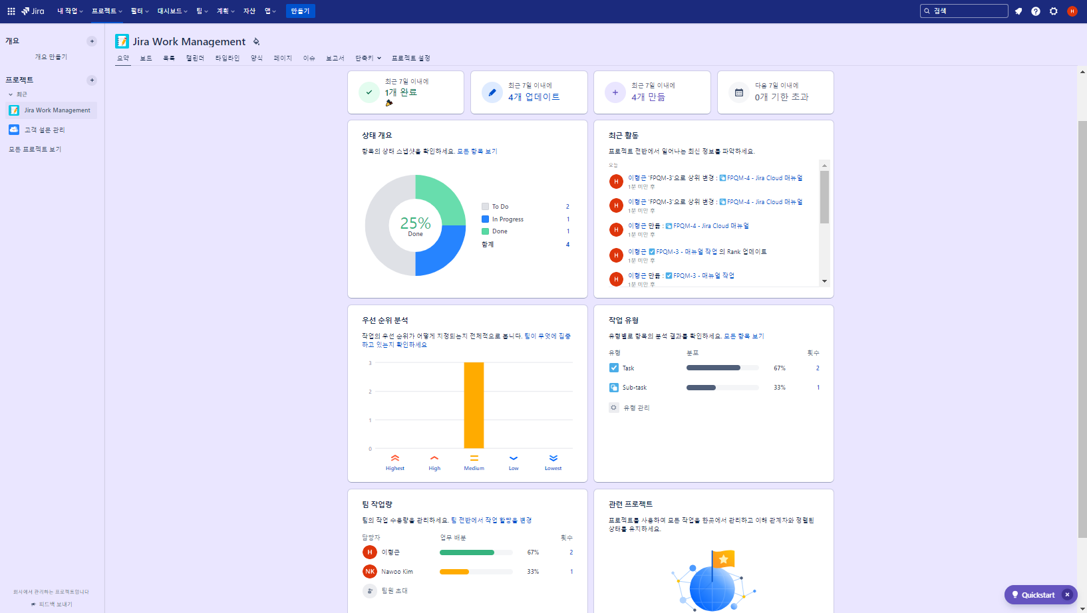The height and width of the screenshot is (613, 1087).
Task: Click the 고객 설문 관리 project icon in the sidebar
Action: [x=14, y=130]
